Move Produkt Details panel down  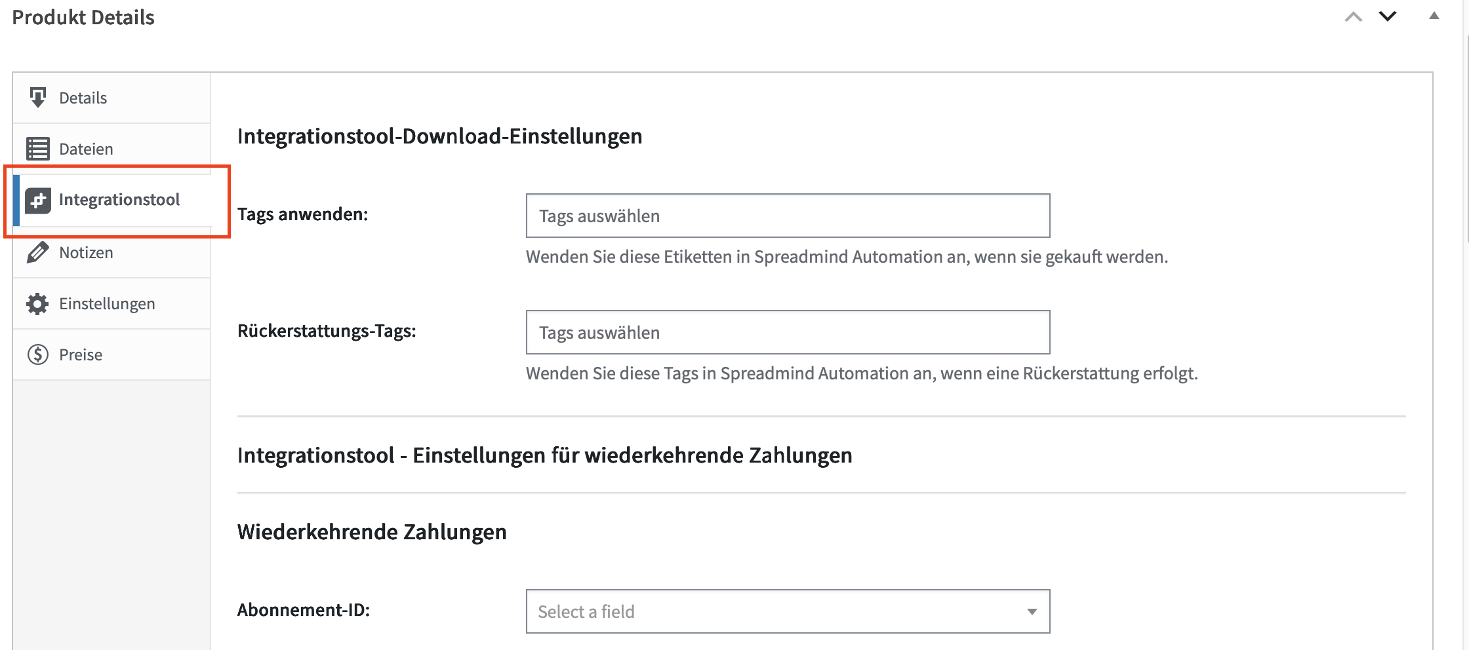point(1388,17)
